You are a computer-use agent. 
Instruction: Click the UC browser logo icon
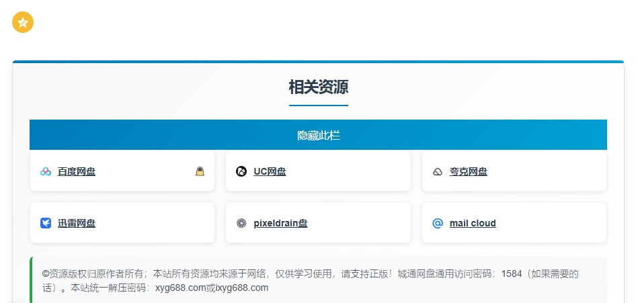pyautogui.click(x=241, y=171)
